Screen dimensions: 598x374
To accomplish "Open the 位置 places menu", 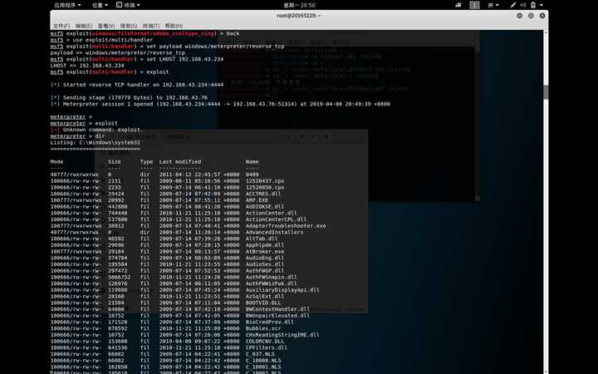I will 100,5.
